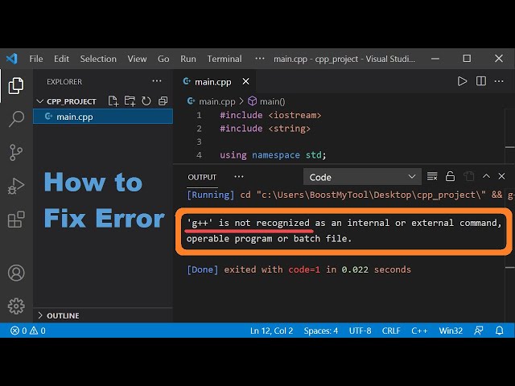
Task: Open the Extensions view
Action: pyautogui.click(x=16, y=220)
